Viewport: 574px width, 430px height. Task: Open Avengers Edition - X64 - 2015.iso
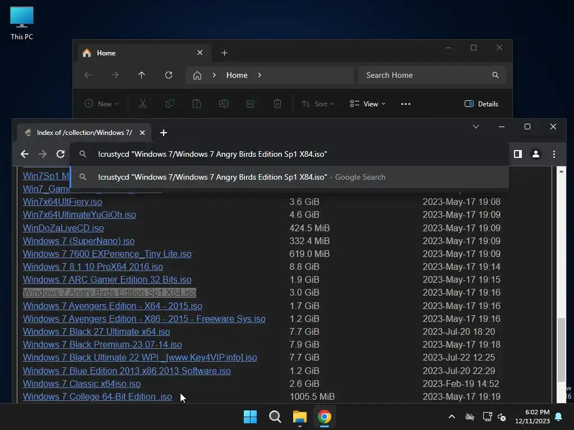click(112, 306)
